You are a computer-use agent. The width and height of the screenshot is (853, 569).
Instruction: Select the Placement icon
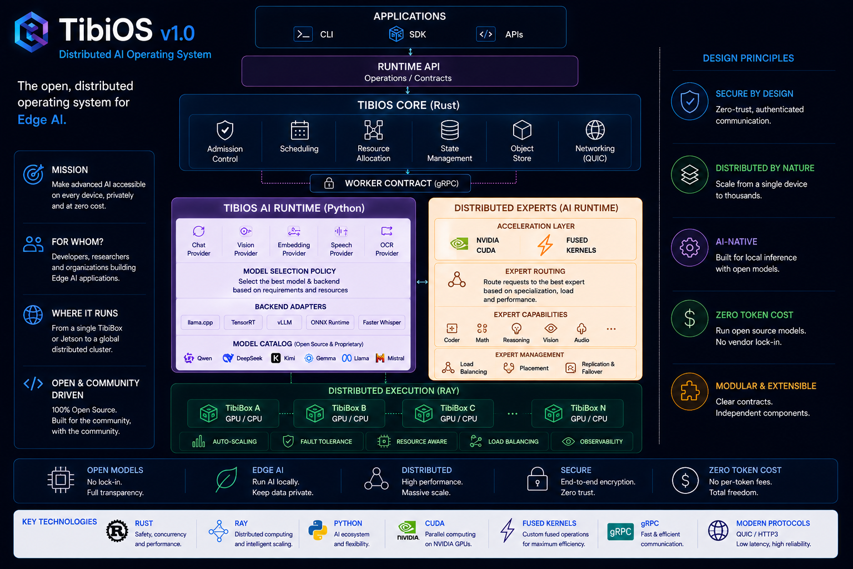click(509, 368)
